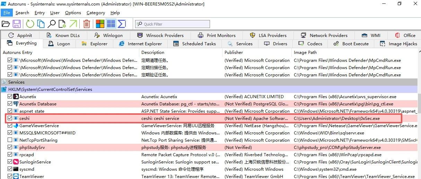Click the Acunetix service row icon
The height and width of the screenshot is (179, 421).
coord(16,97)
